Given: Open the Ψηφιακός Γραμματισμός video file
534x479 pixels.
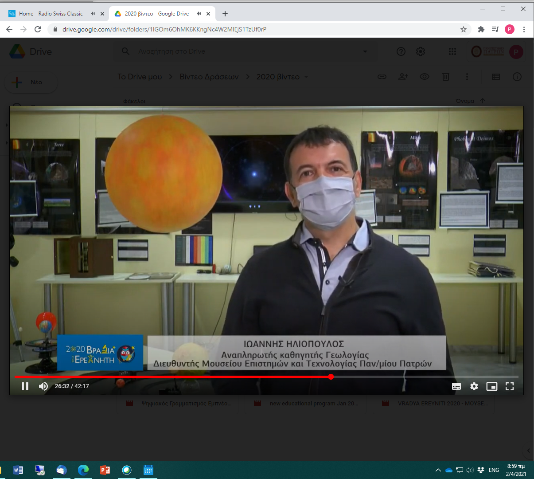Looking at the screenshot, I should 178,404.
